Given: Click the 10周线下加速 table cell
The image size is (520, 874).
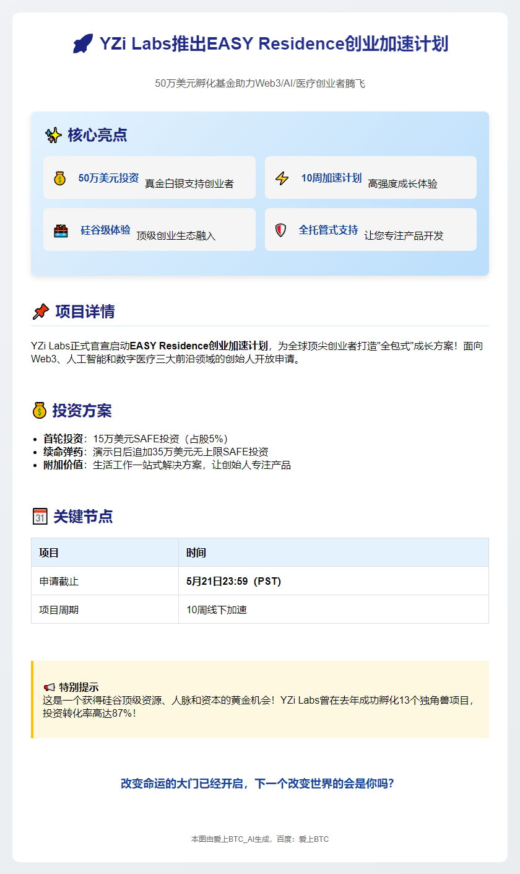Looking at the screenshot, I should [217, 610].
